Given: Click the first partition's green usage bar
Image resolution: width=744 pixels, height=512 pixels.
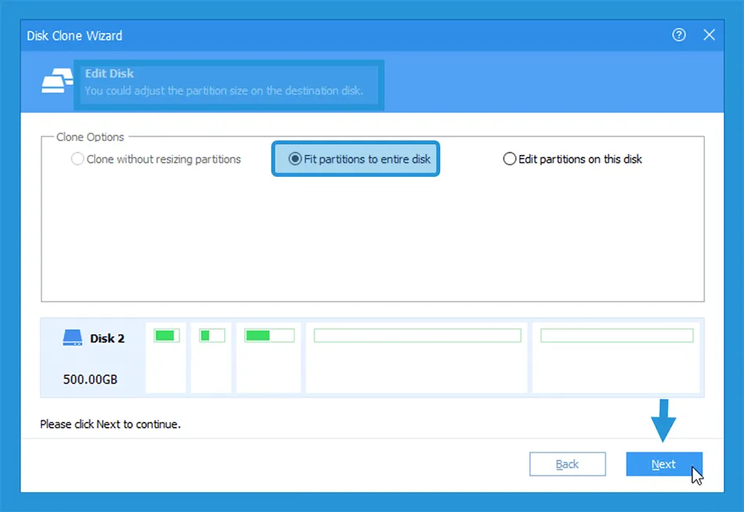Looking at the screenshot, I should tap(166, 336).
